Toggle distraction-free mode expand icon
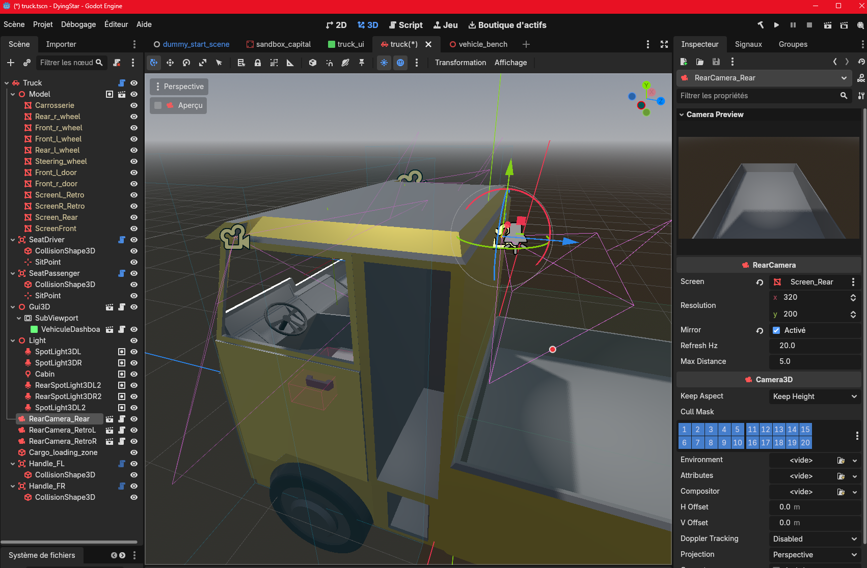Screen dimensions: 867x568 [x=664, y=44]
